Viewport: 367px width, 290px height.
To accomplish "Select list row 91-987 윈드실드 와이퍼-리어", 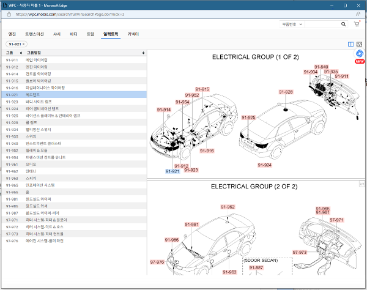I will point(74,213).
